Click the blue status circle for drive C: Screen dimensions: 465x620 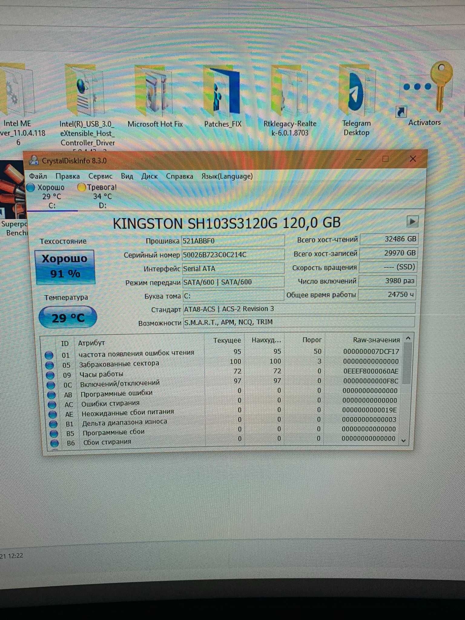(31, 187)
